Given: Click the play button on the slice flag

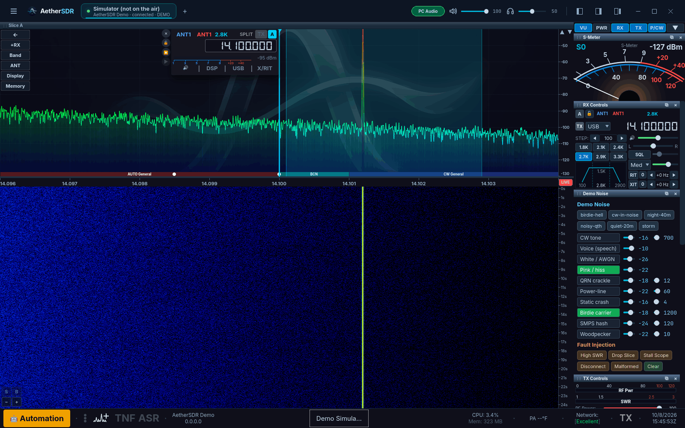Looking at the screenshot, I should click(x=166, y=62).
